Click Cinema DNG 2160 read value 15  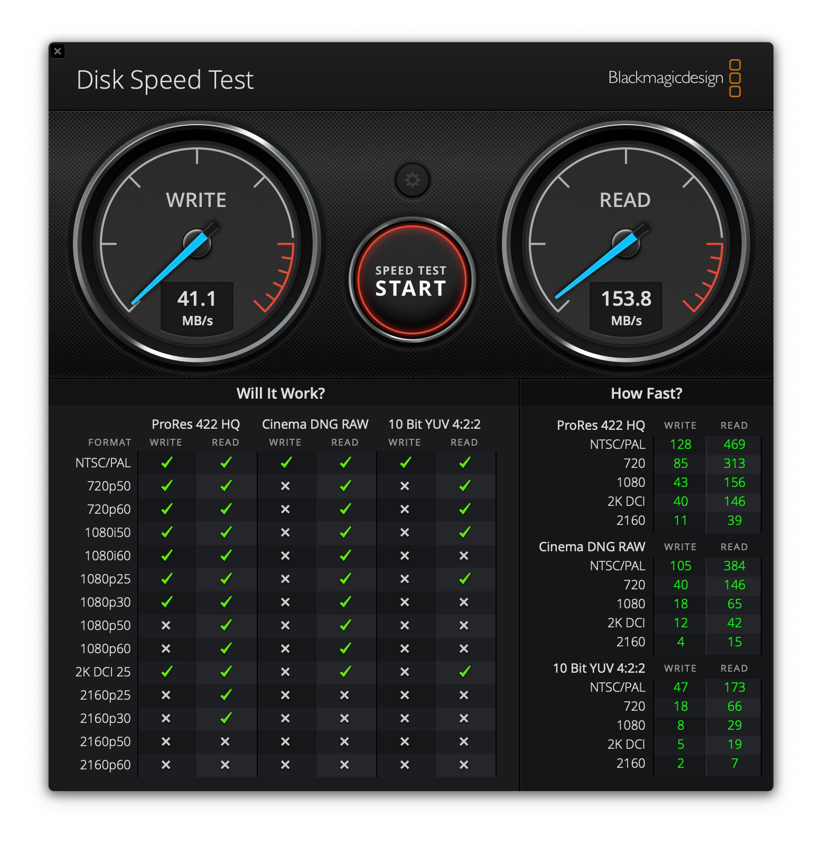pyautogui.click(x=734, y=642)
